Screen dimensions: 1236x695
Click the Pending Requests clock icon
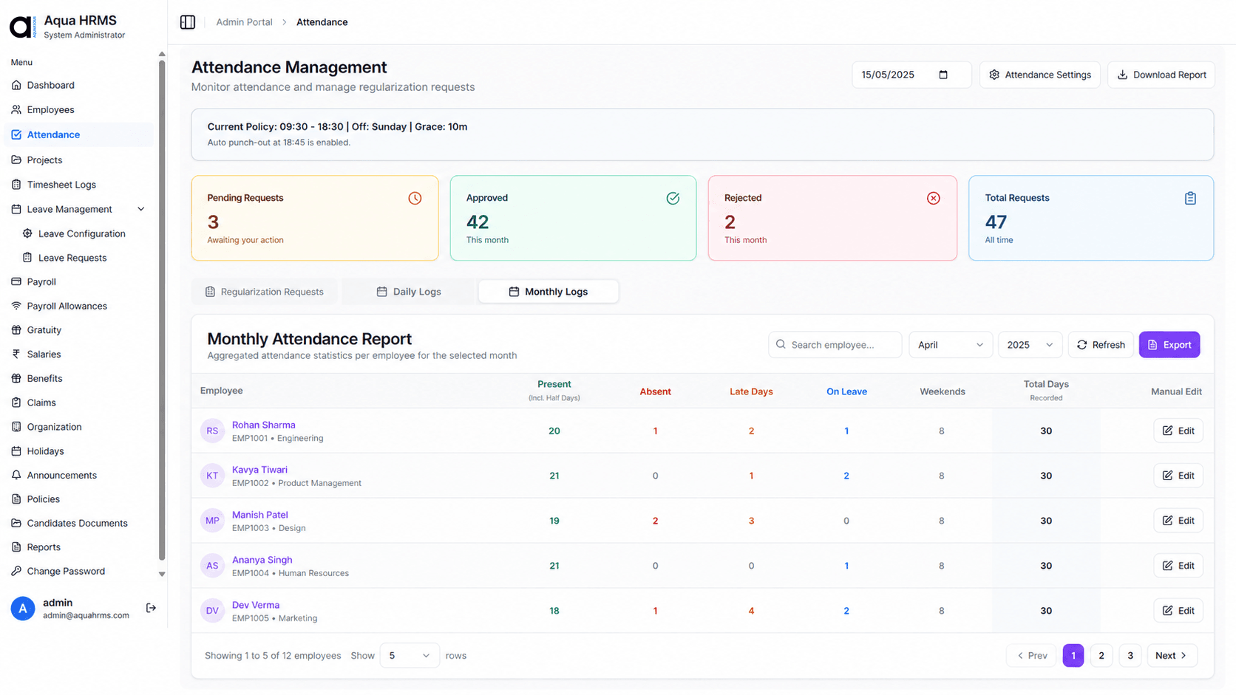(415, 198)
